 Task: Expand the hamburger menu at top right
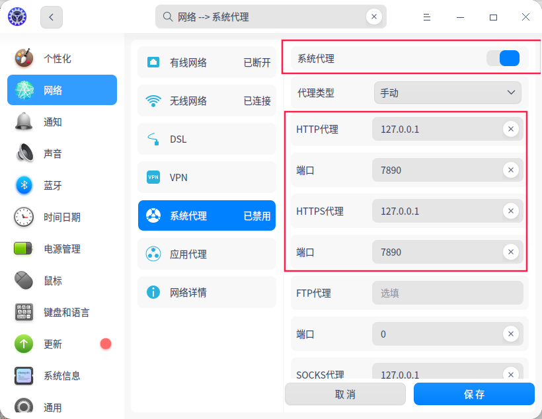427,17
